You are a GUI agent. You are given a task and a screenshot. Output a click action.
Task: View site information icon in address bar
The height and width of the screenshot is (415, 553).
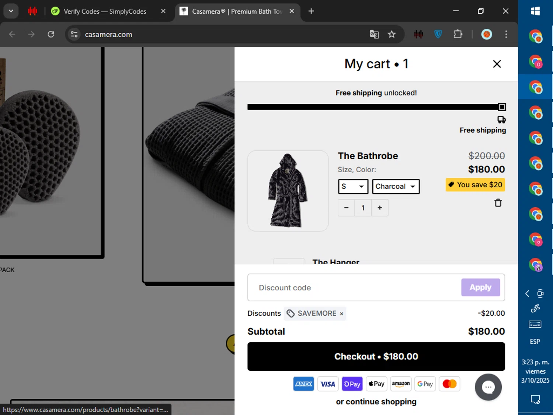pos(74,34)
